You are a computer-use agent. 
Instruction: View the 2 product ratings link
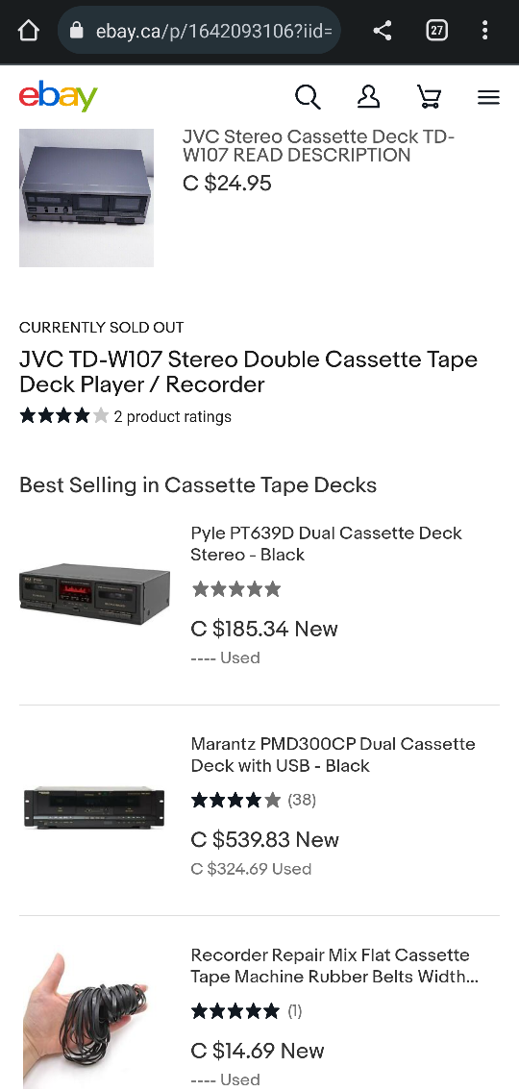point(173,417)
